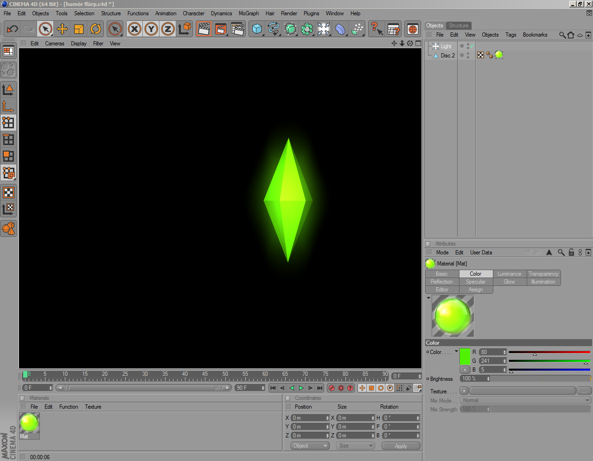Switch to Model mode in left toolbar
593x461 pixels.
click(x=8, y=89)
